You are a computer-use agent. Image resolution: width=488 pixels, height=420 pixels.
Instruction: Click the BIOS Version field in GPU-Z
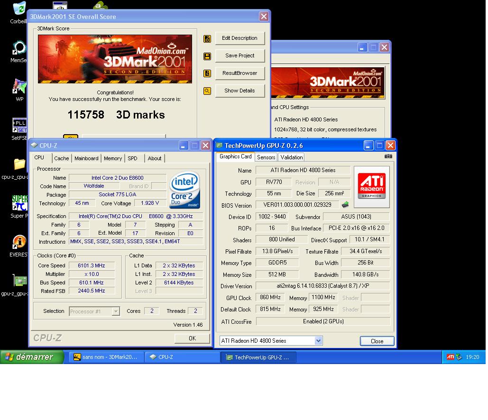297,205
